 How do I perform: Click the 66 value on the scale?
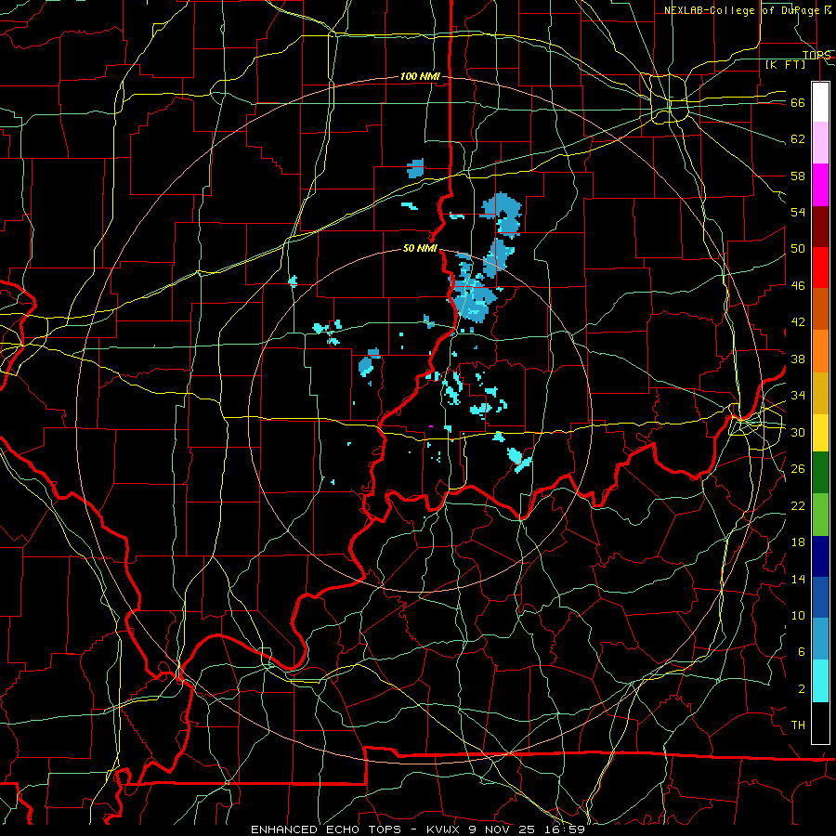(798, 103)
